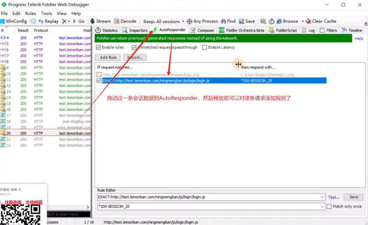This screenshot has width=368, height=225.
Task: Expand the Remove sessions dropdown arrow
Action: point(69,21)
